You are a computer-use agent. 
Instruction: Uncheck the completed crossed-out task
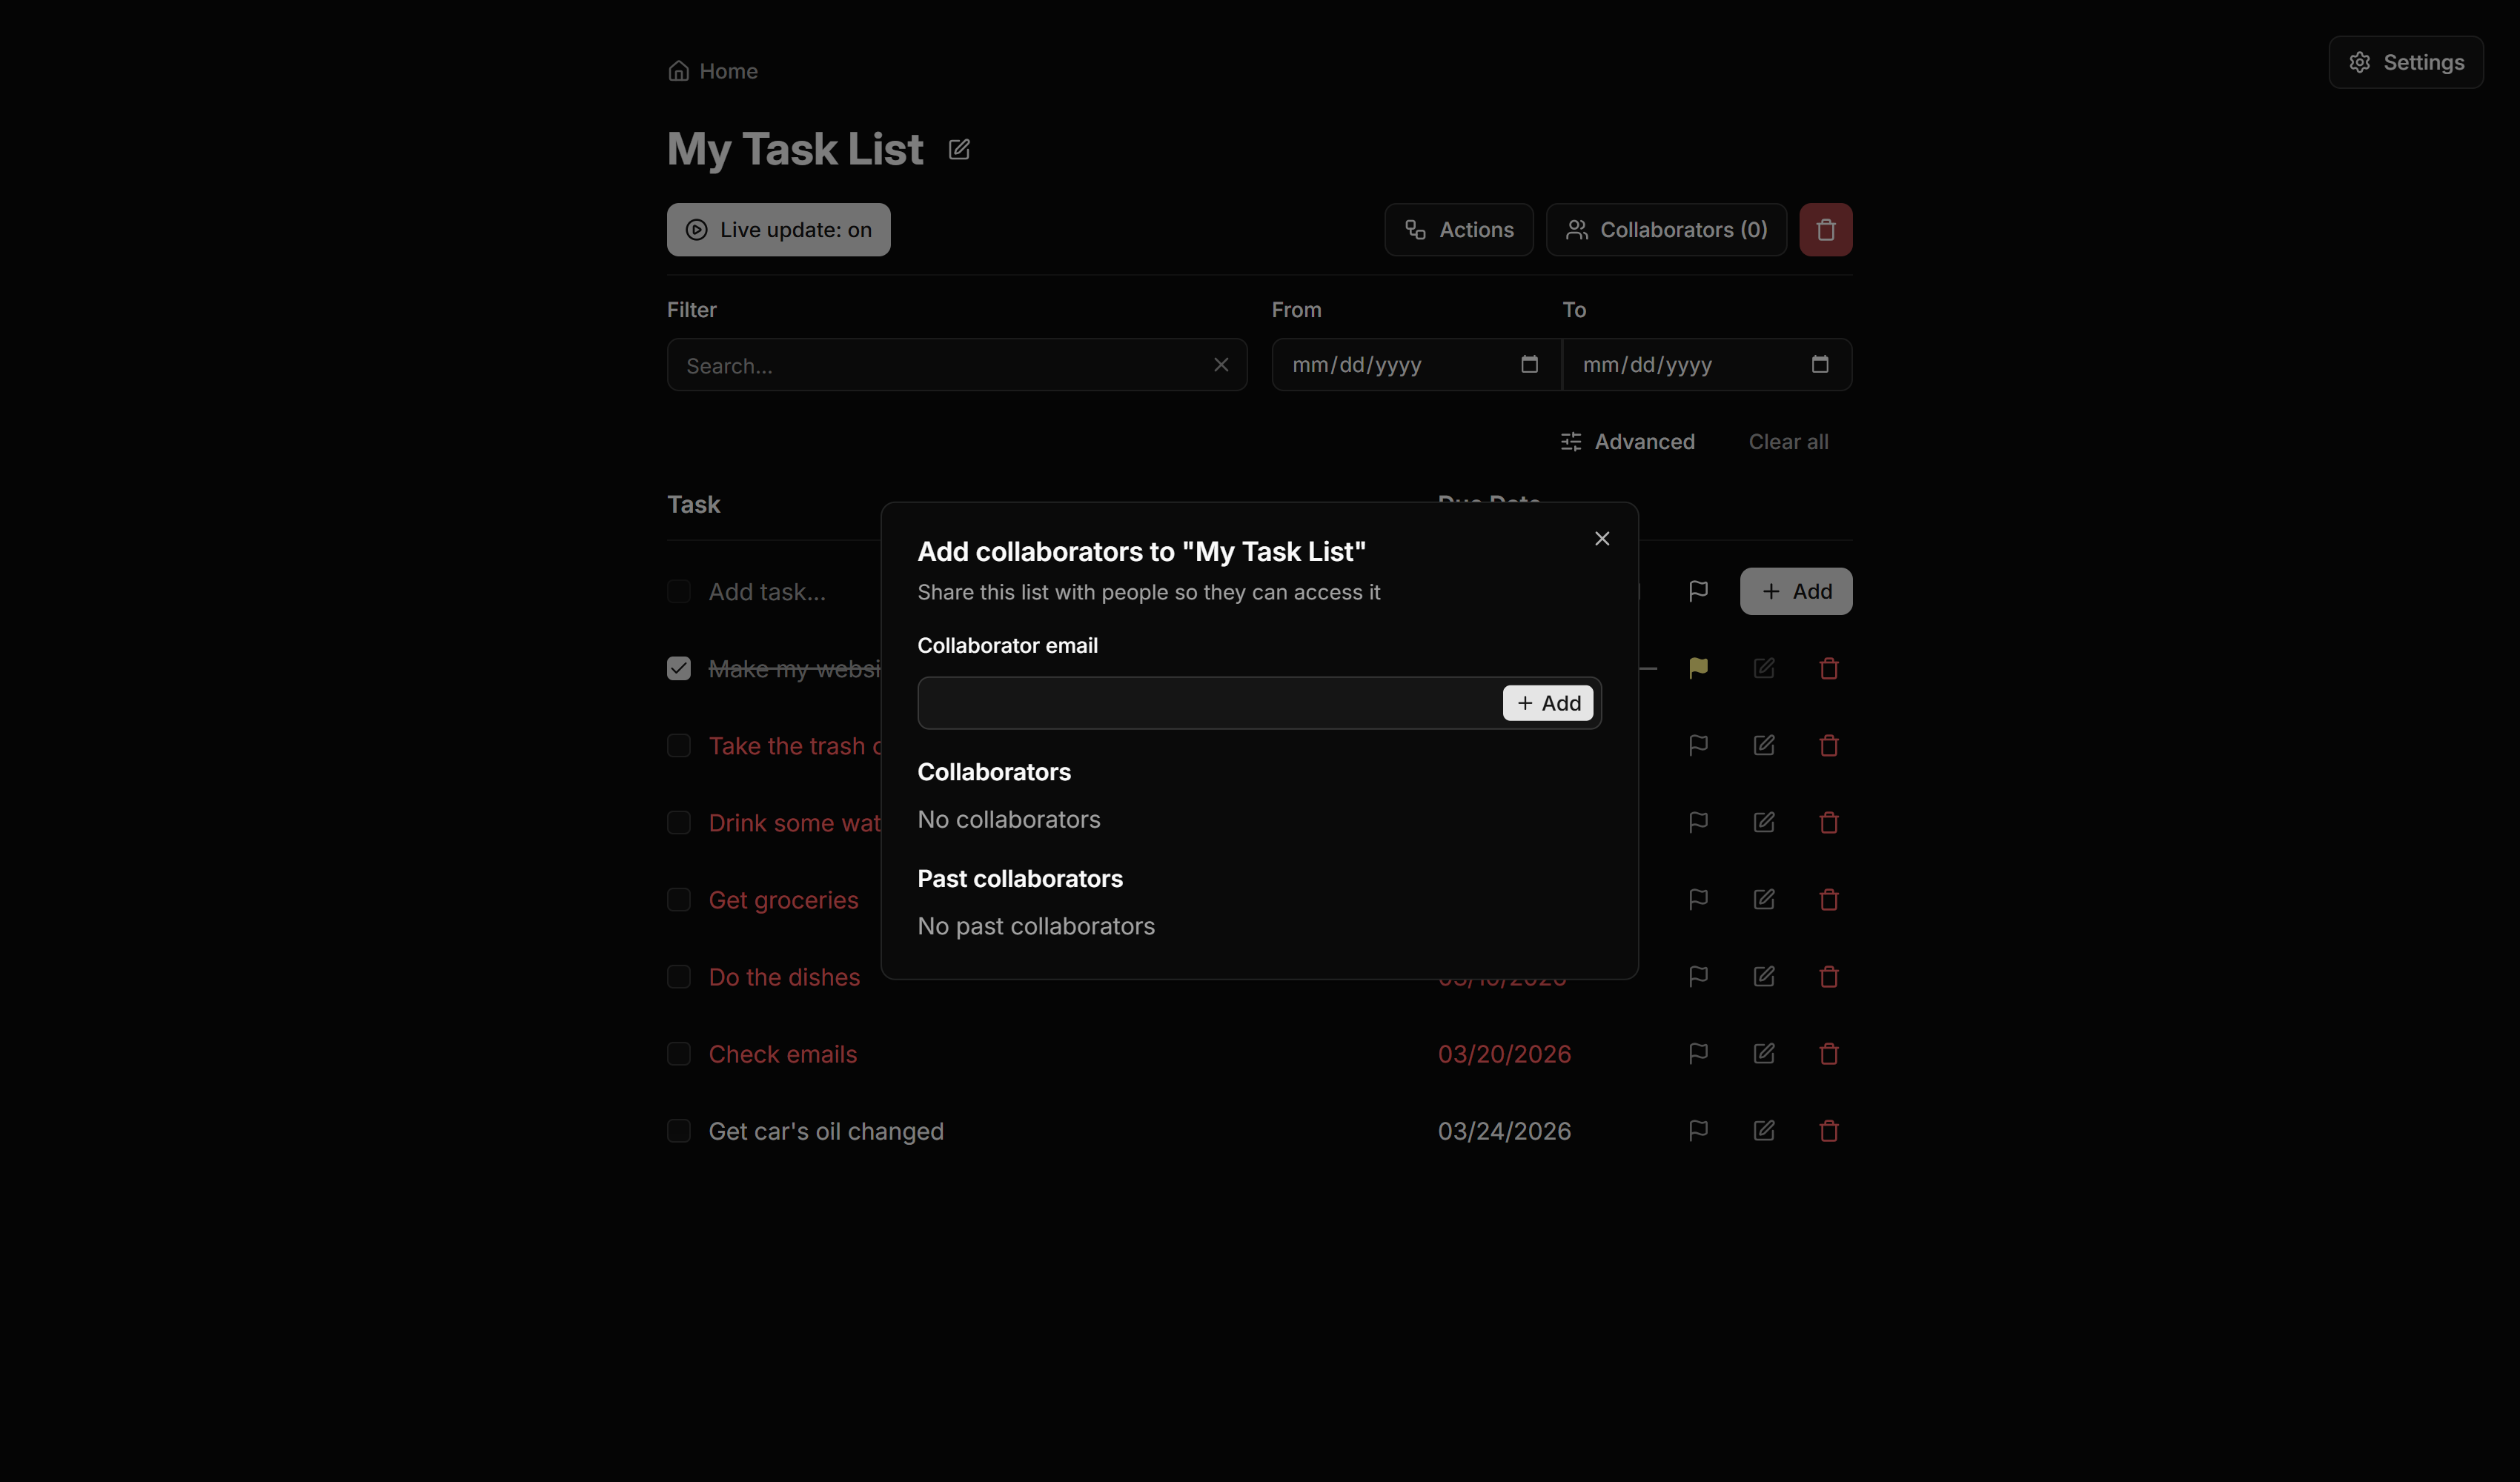[x=679, y=667]
